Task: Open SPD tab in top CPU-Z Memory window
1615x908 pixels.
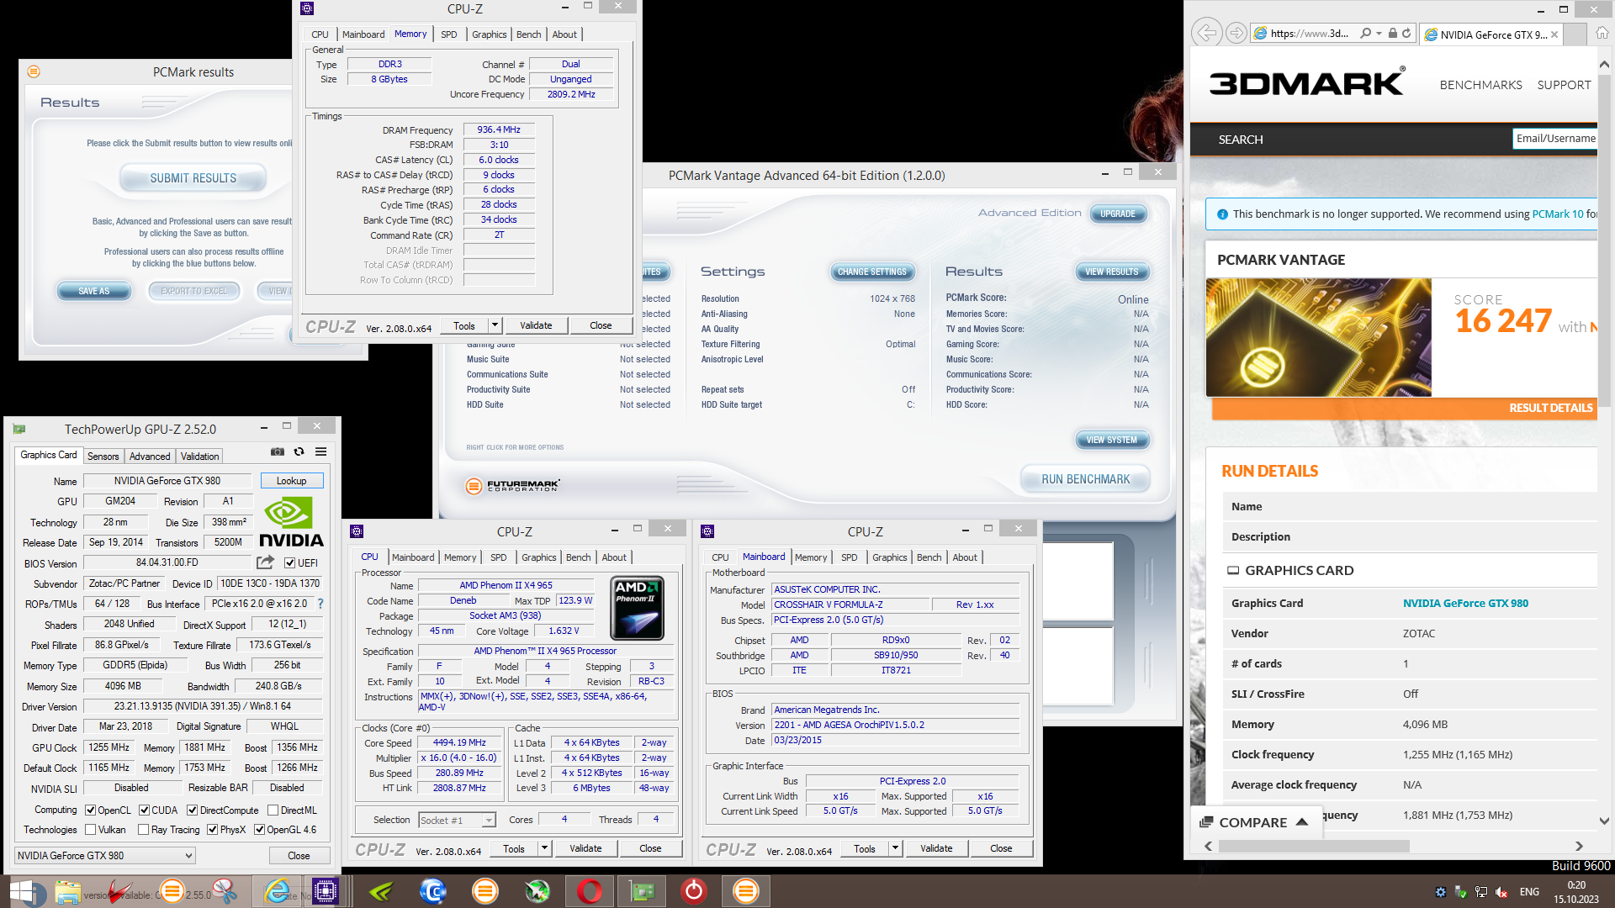Action: [448, 34]
